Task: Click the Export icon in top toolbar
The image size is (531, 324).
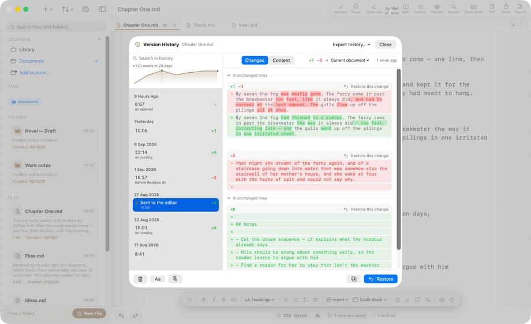Action: tap(520, 9)
